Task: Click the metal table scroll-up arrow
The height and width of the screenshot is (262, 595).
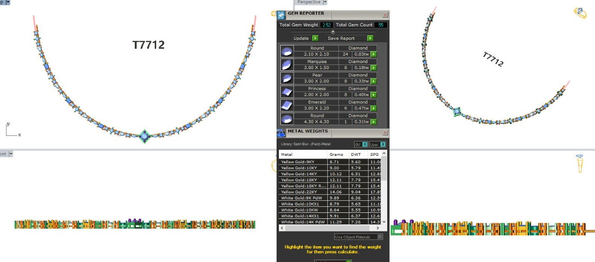Action: click(384, 153)
